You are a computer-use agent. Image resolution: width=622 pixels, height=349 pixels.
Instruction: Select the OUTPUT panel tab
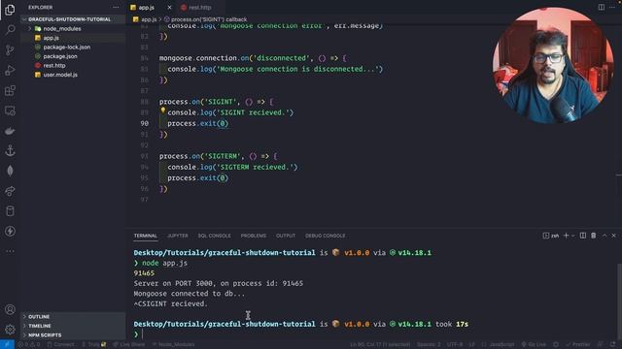pos(286,236)
